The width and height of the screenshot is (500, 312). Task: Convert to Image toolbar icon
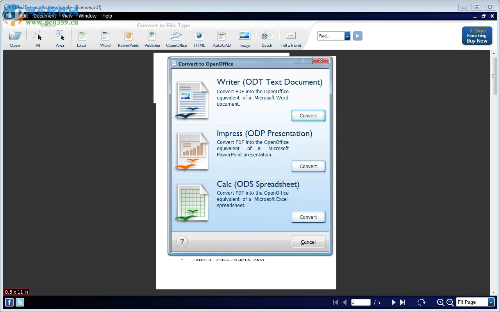245,35
